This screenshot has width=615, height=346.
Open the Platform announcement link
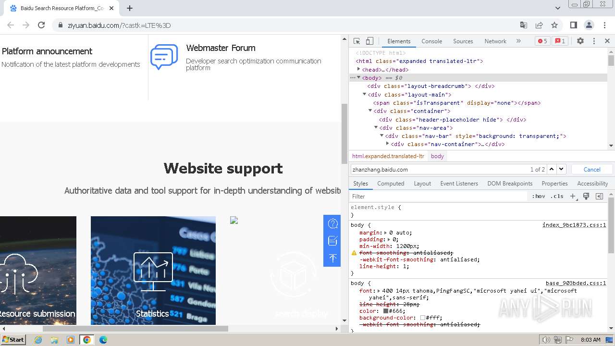pyautogui.click(x=47, y=51)
